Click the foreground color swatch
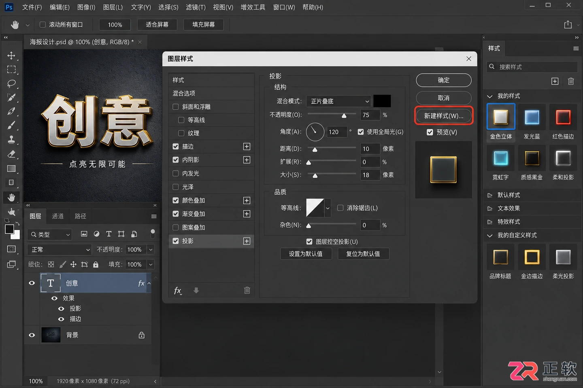The image size is (583, 388). 9,229
